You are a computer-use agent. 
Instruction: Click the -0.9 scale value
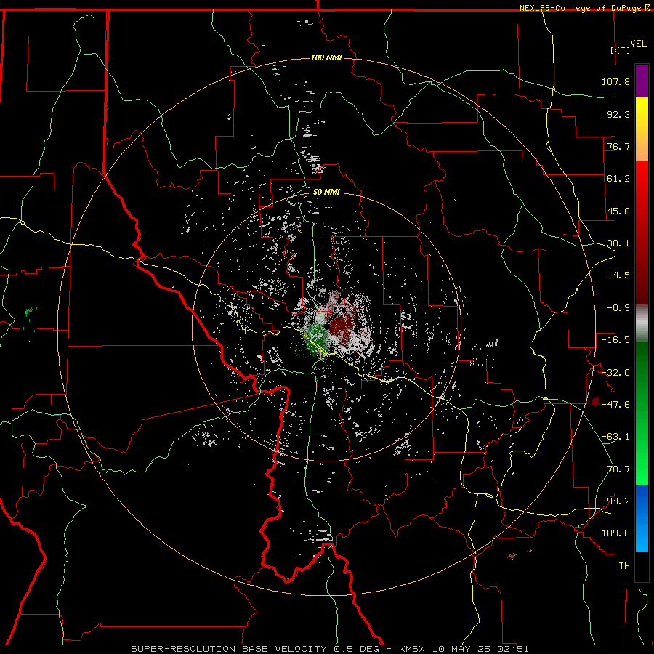point(618,308)
